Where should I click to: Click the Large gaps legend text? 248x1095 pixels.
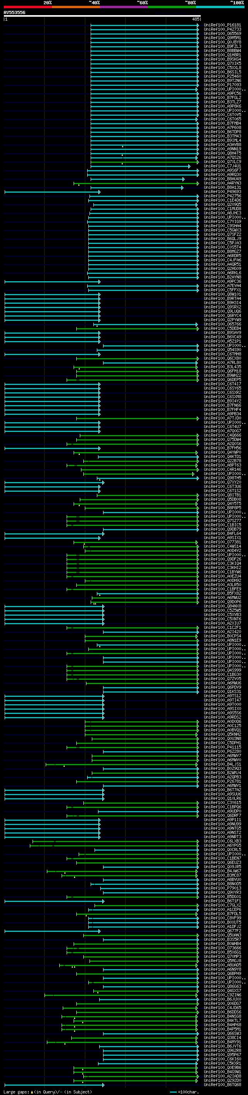coord(16,1092)
